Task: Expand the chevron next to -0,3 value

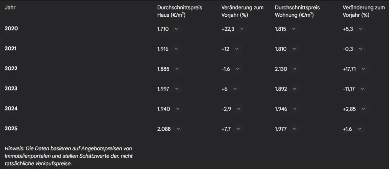Action: click(x=360, y=49)
